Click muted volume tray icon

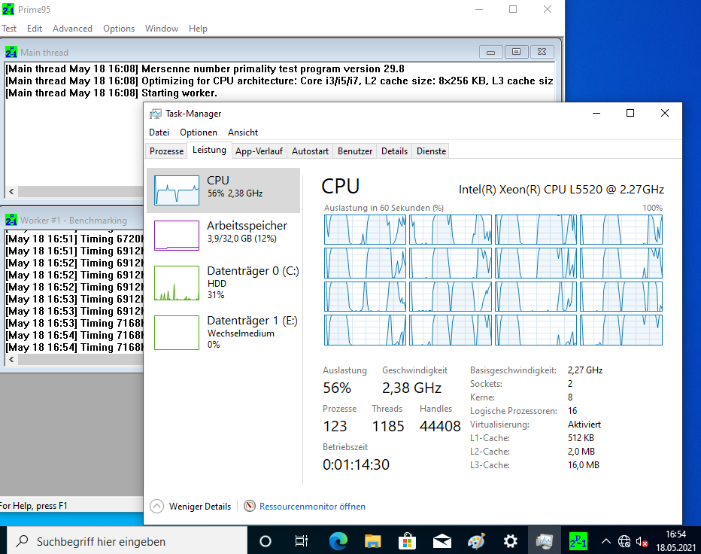642,542
